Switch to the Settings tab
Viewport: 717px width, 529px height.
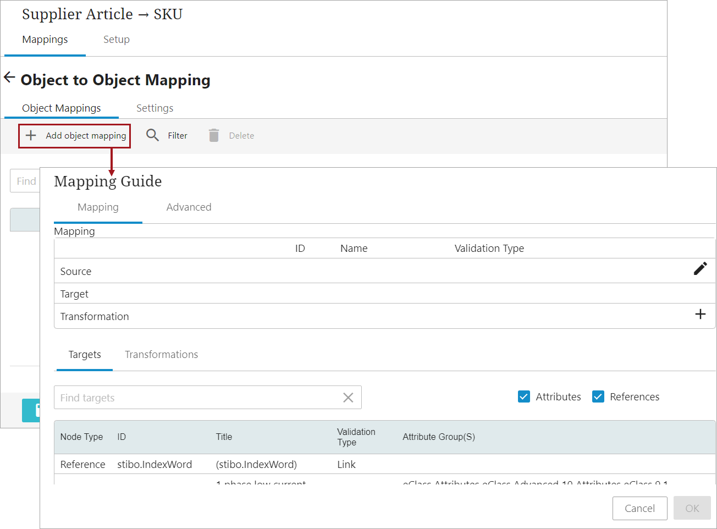[155, 108]
